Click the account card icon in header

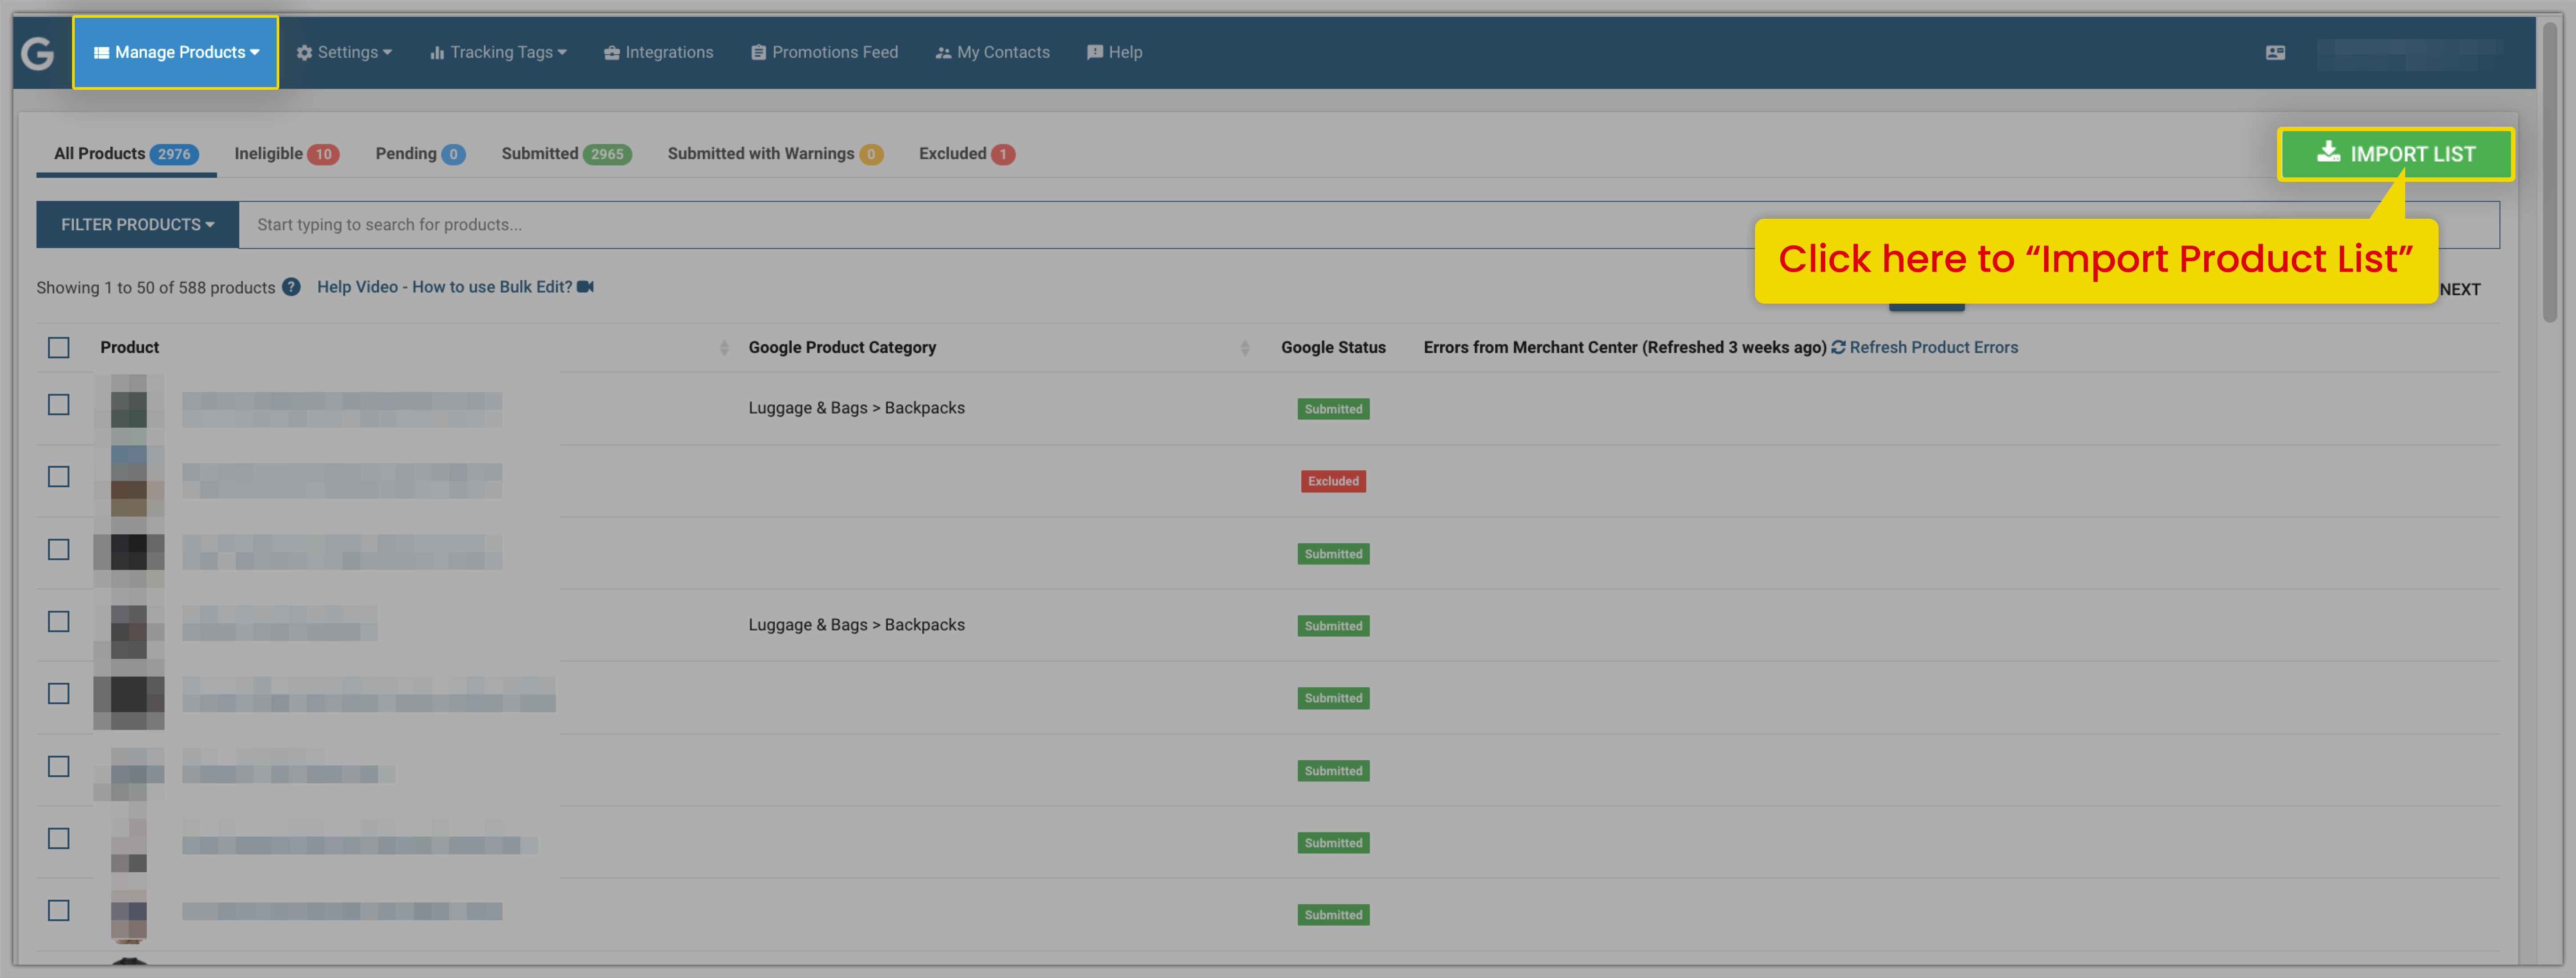[x=2275, y=53]
